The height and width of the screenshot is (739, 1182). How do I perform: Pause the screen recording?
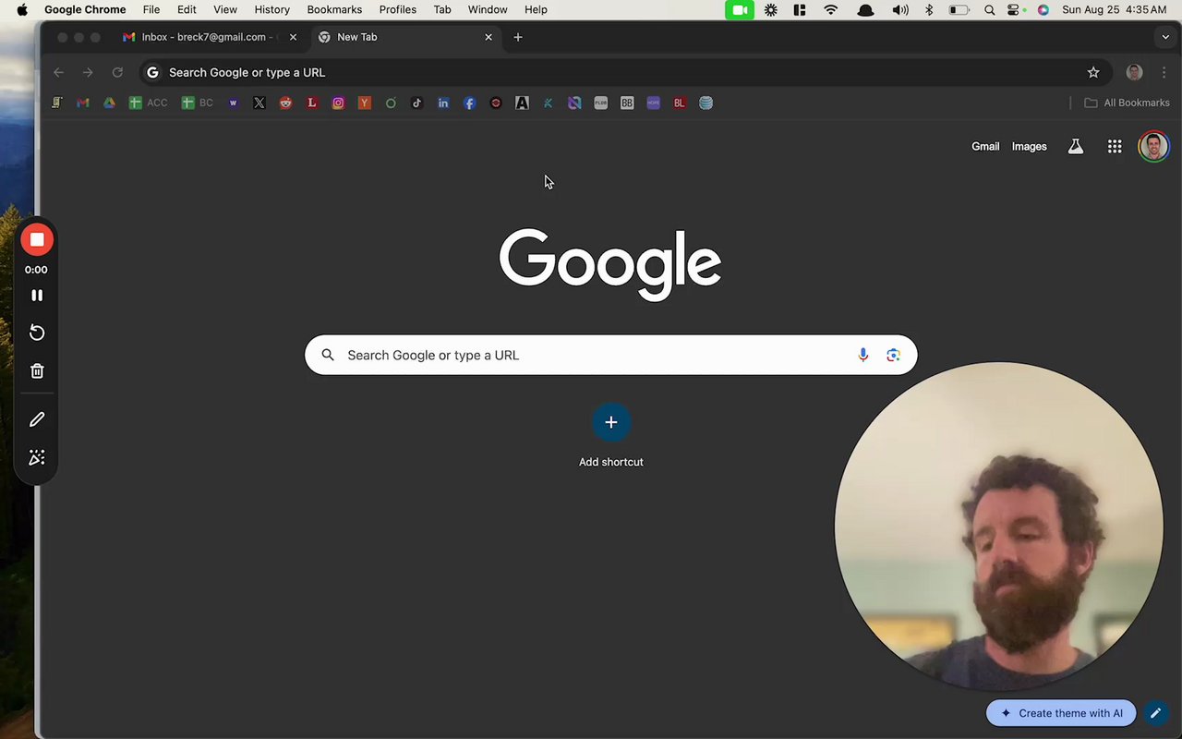(x=37, y=296)
